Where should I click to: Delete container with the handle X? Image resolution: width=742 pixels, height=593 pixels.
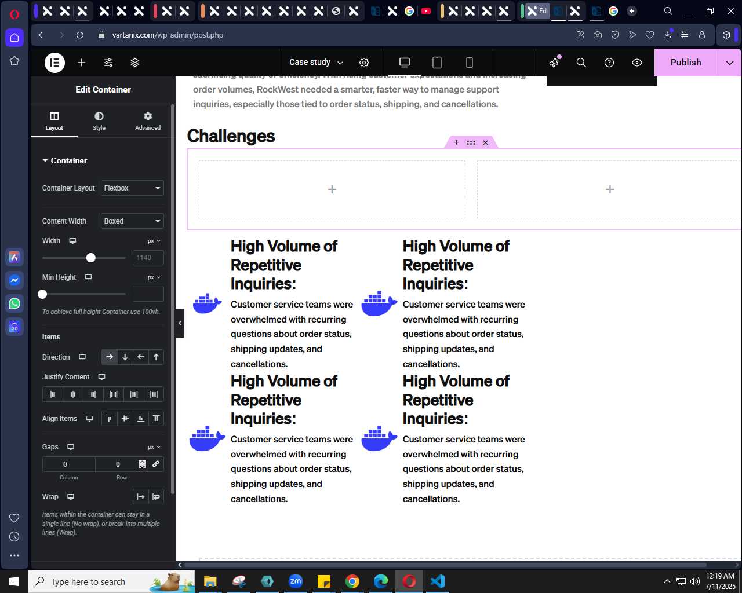[486, 142]
